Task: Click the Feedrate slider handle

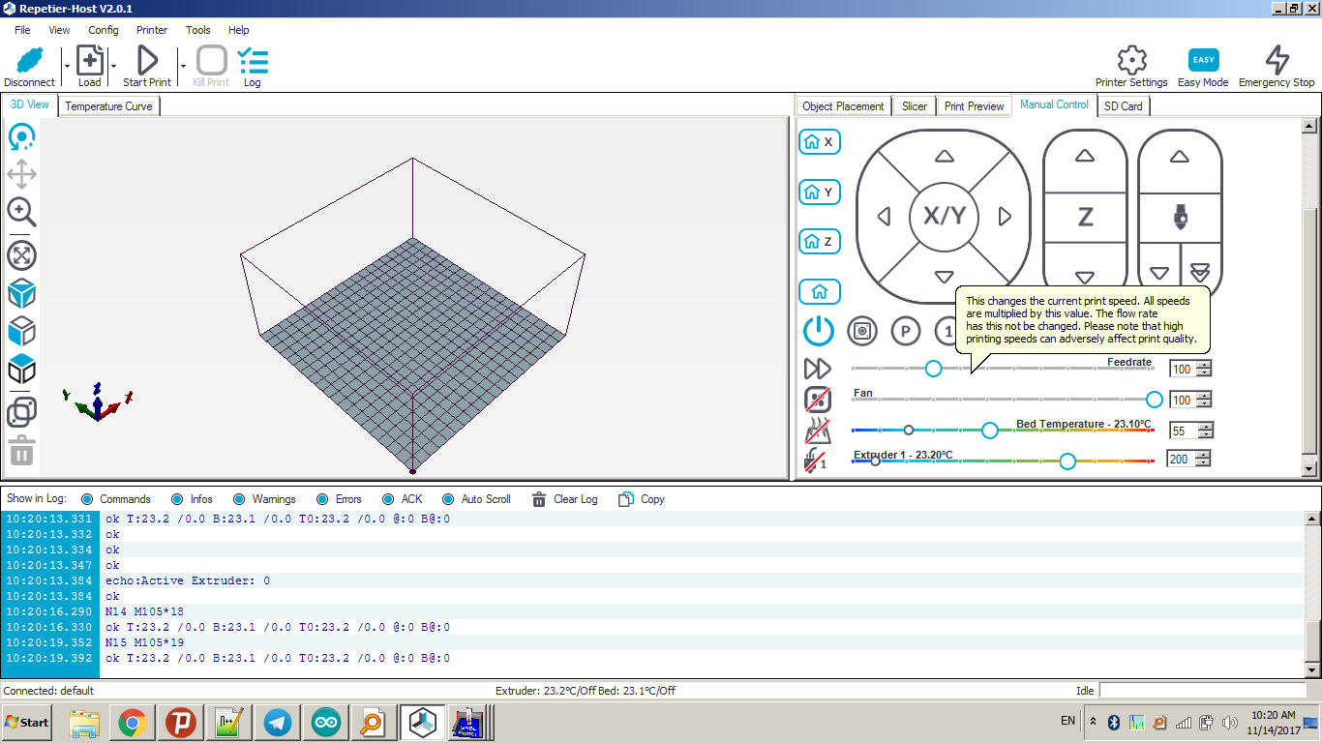Action: click(933, 369)
